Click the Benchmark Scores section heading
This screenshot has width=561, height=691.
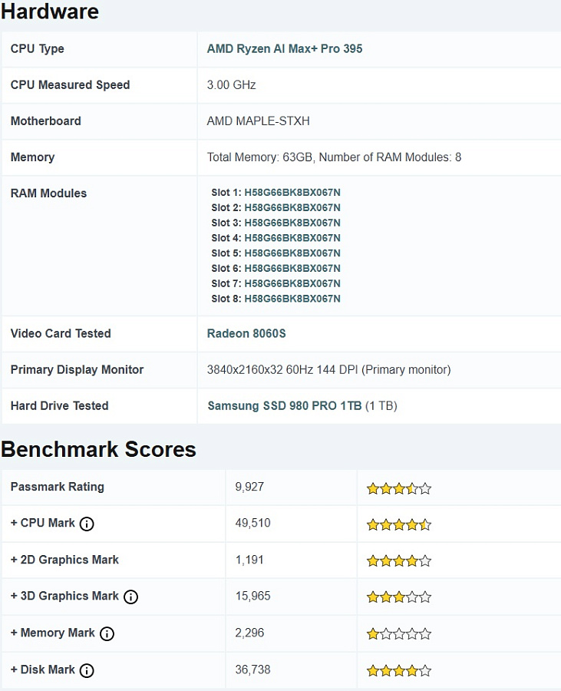(99, 449)
